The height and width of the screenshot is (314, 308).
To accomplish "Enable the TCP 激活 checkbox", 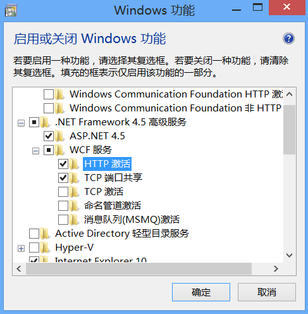I will click(63, 192).
